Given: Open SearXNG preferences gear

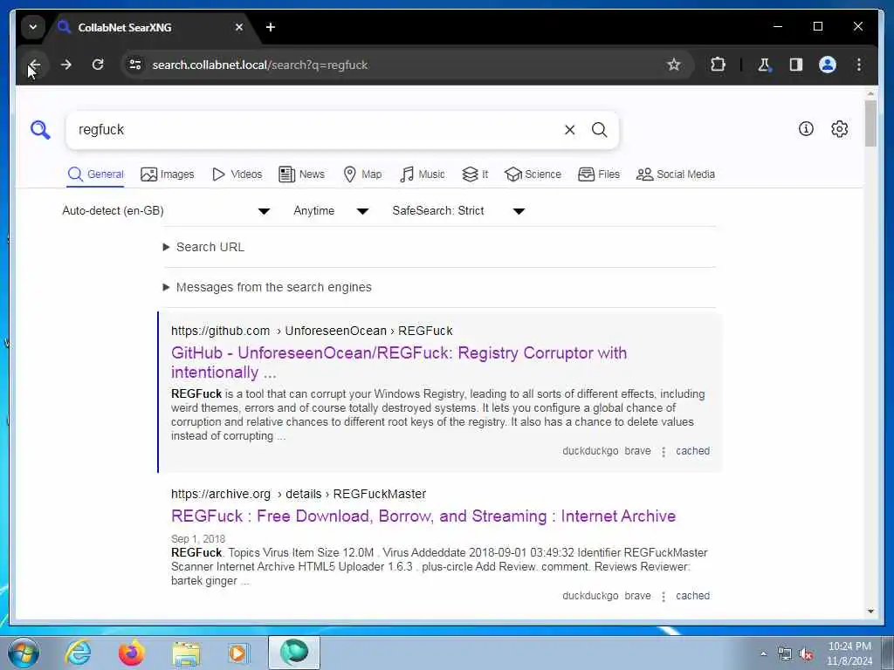Looking at the screenshot, I should click(839, 129).
